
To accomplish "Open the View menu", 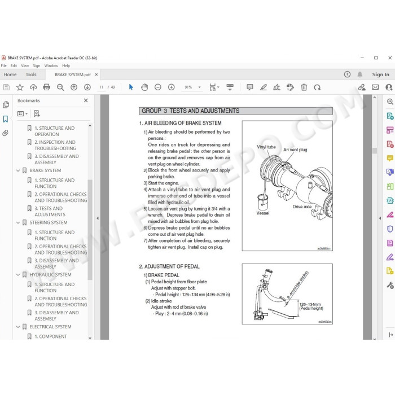I will [25, 66].
